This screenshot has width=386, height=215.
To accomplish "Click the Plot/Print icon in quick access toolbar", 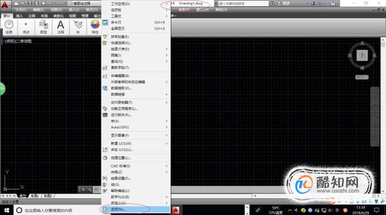I will 43,3.
